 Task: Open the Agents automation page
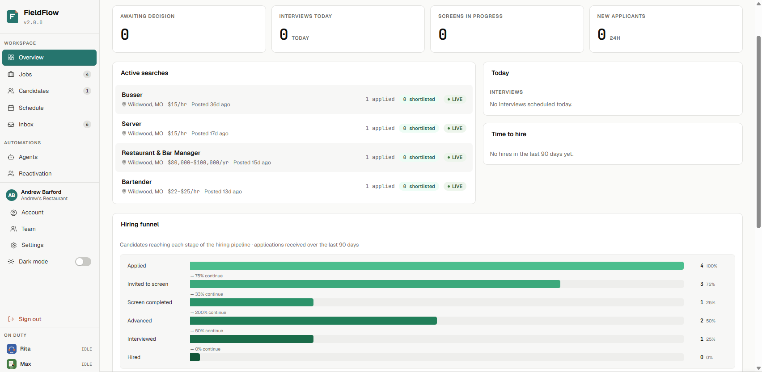point(49,157)
